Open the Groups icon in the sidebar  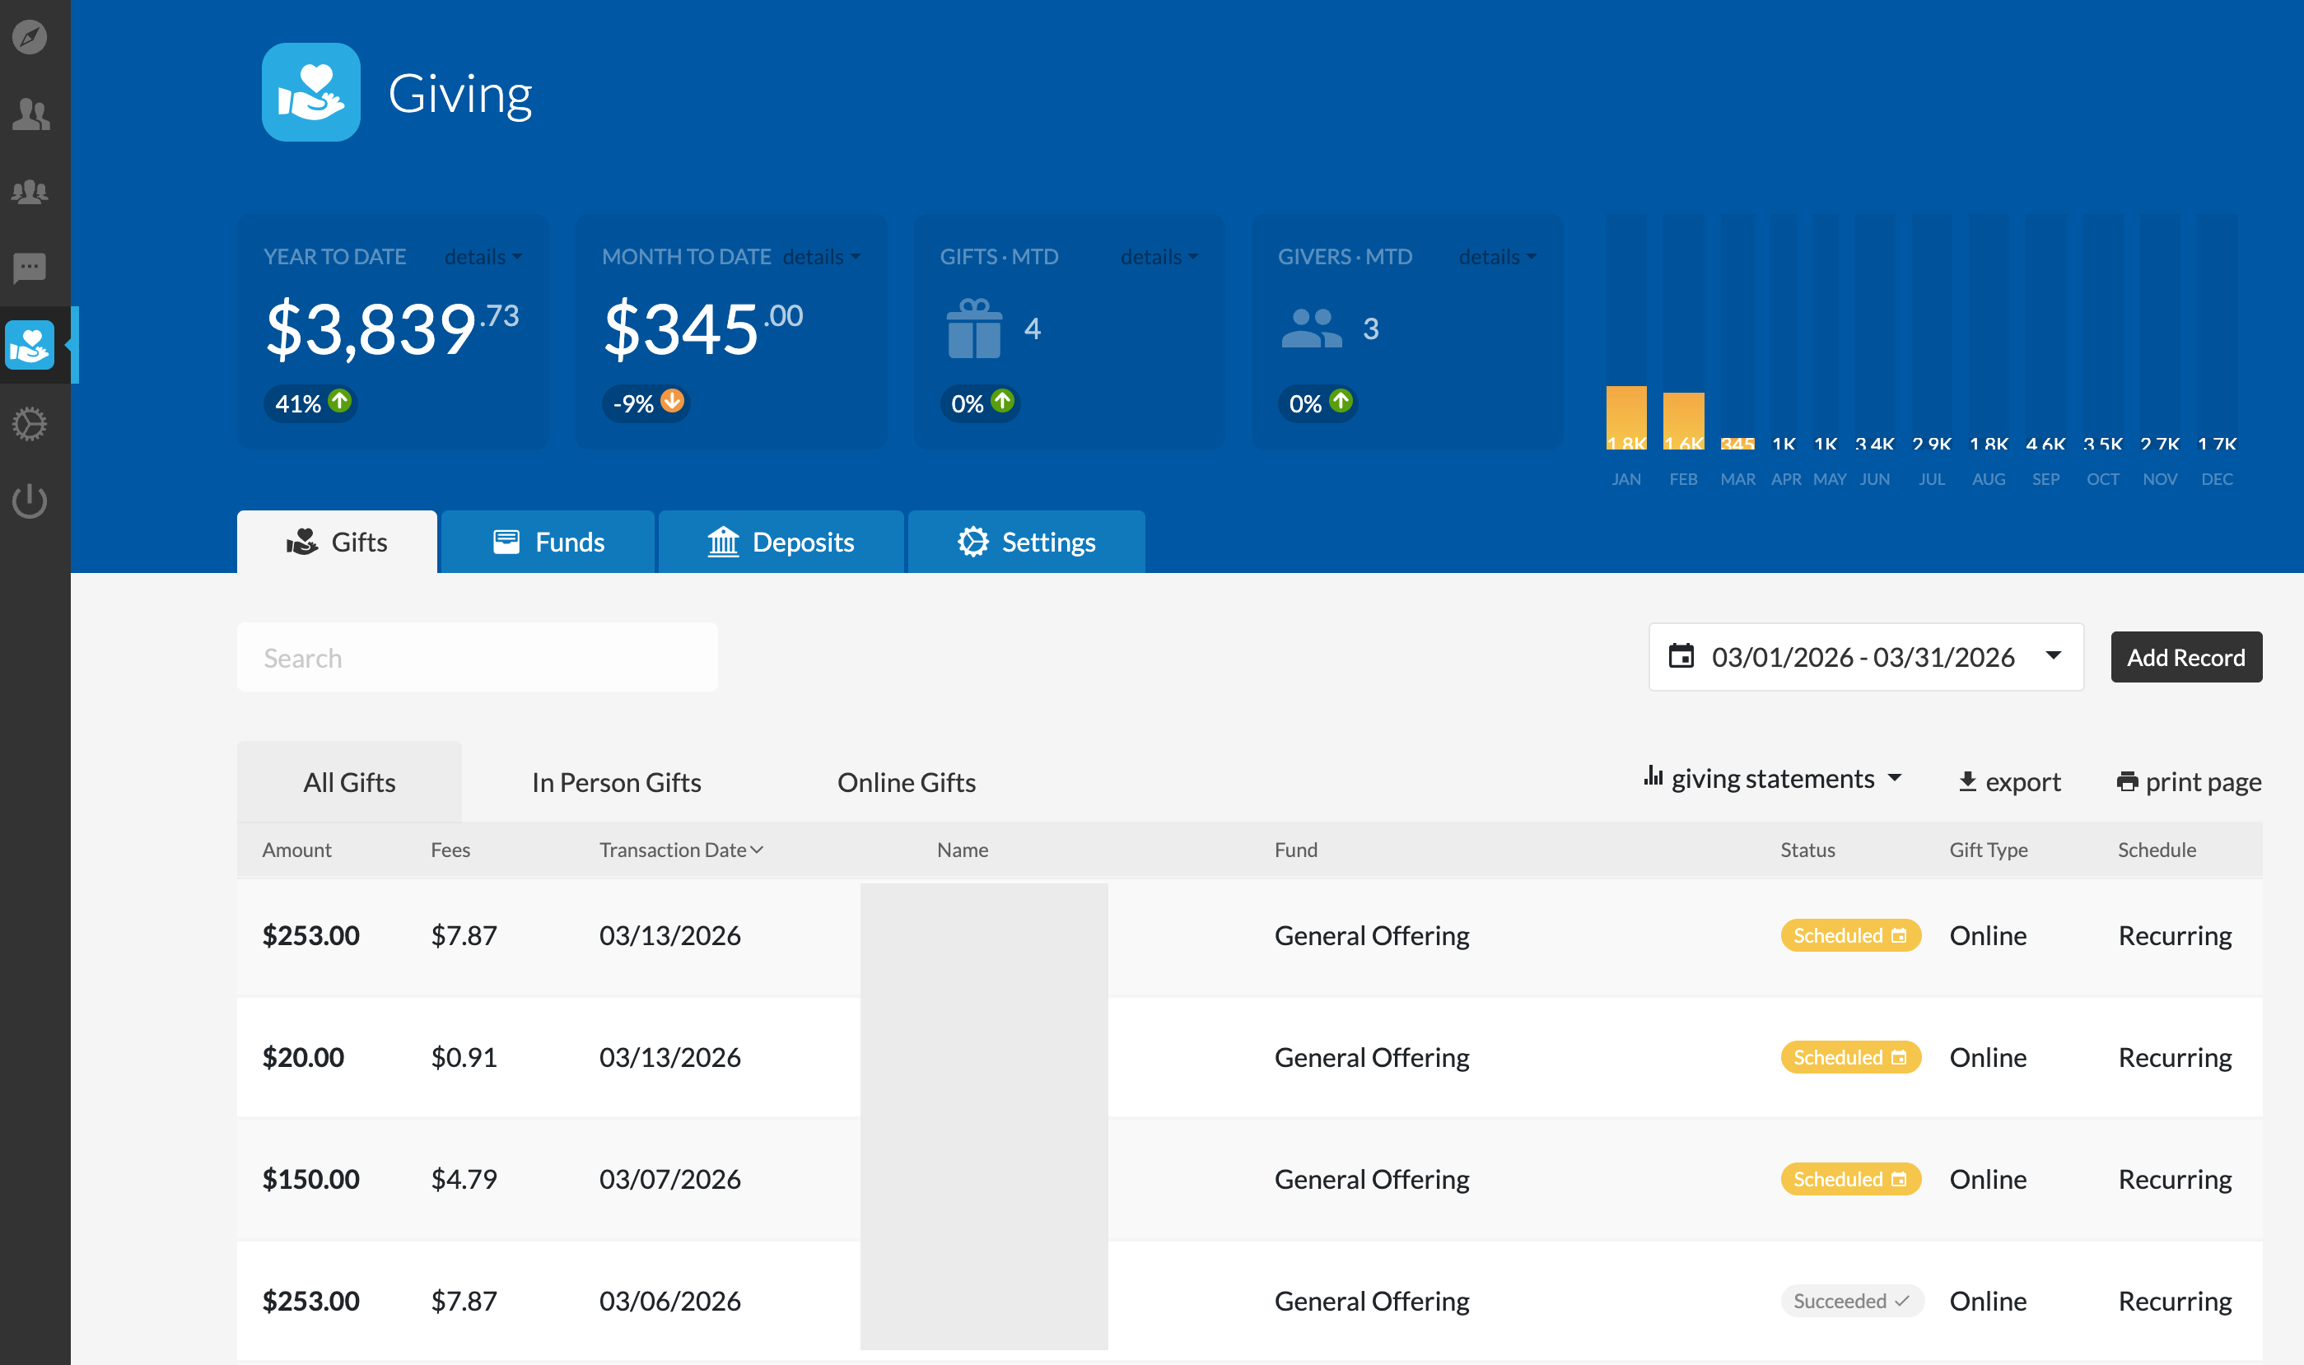point(30,191)
